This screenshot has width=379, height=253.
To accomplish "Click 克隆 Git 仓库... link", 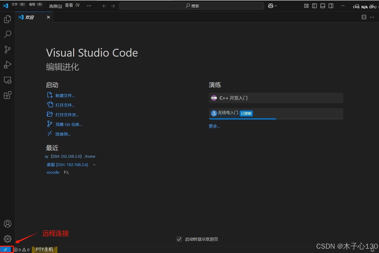I will click(69, 124).
